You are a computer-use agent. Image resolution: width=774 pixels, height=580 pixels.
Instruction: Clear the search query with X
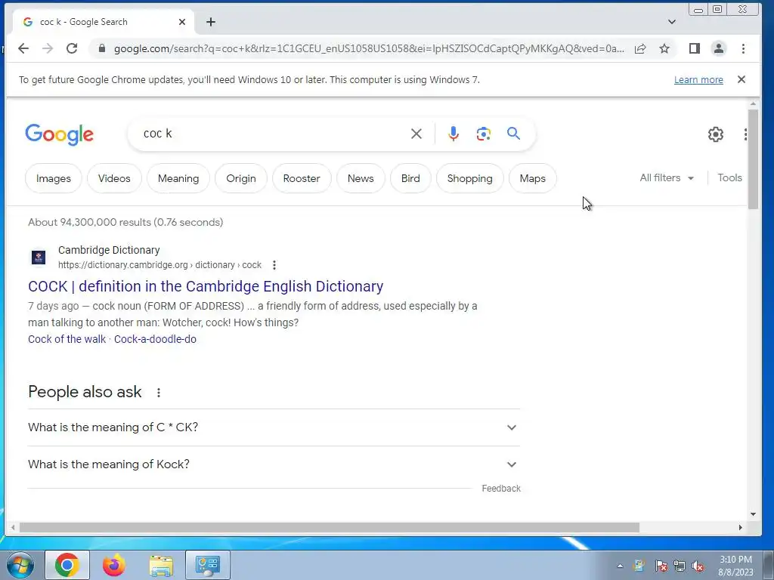click(x=416, y=134)
